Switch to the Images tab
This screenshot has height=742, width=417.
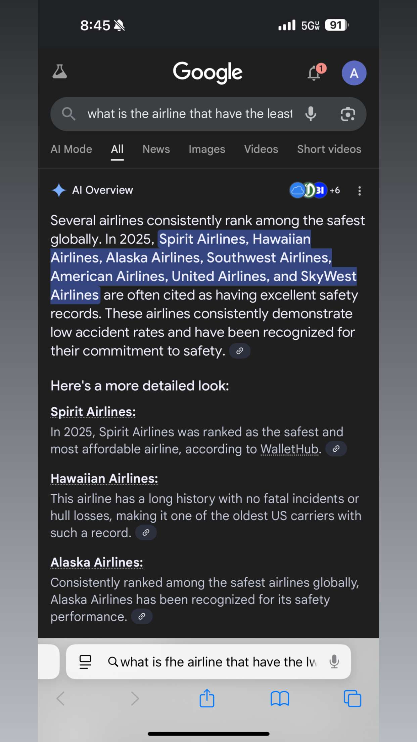click(x=207, y=149)
